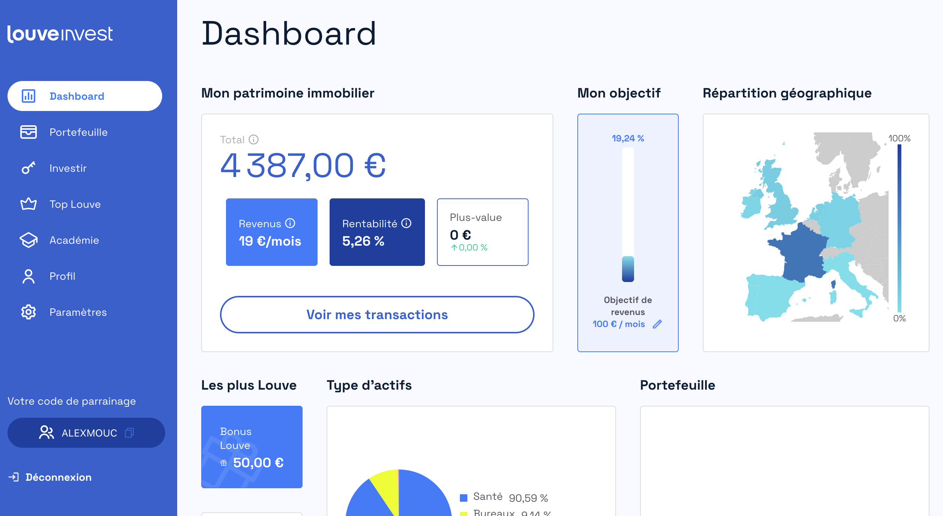Click the Dashboard bar-chart icon in sidebar
This screenshot has height=516, width=943.
[x=29, y=96]
